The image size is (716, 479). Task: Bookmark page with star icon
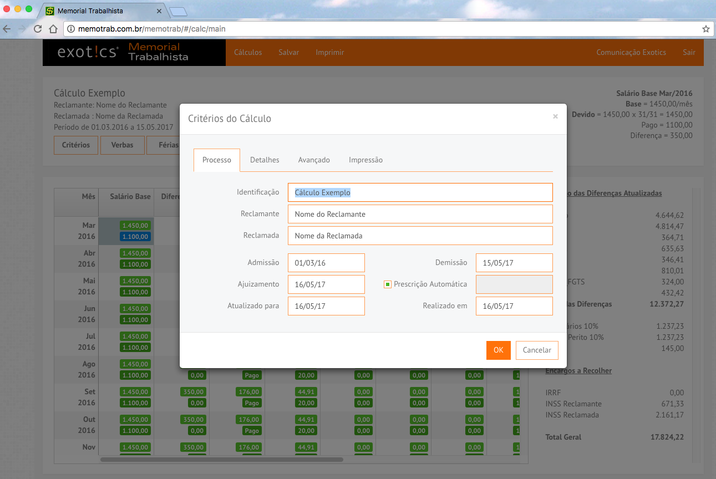[705, 29]
